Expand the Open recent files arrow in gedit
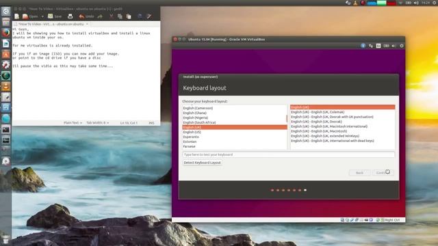This screenshot has width=438, height=246. click(x=42, y=16)
